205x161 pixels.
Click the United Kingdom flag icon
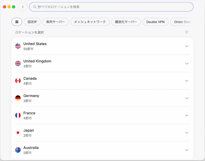coord(18,63)
